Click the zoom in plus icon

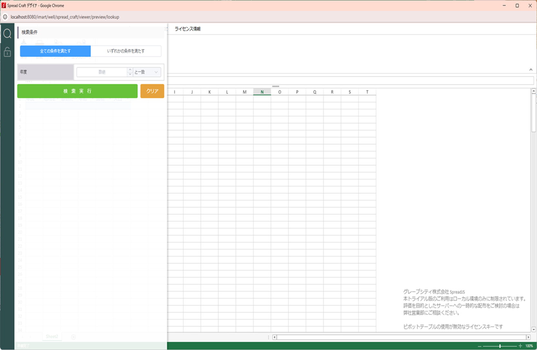[520, 346]
